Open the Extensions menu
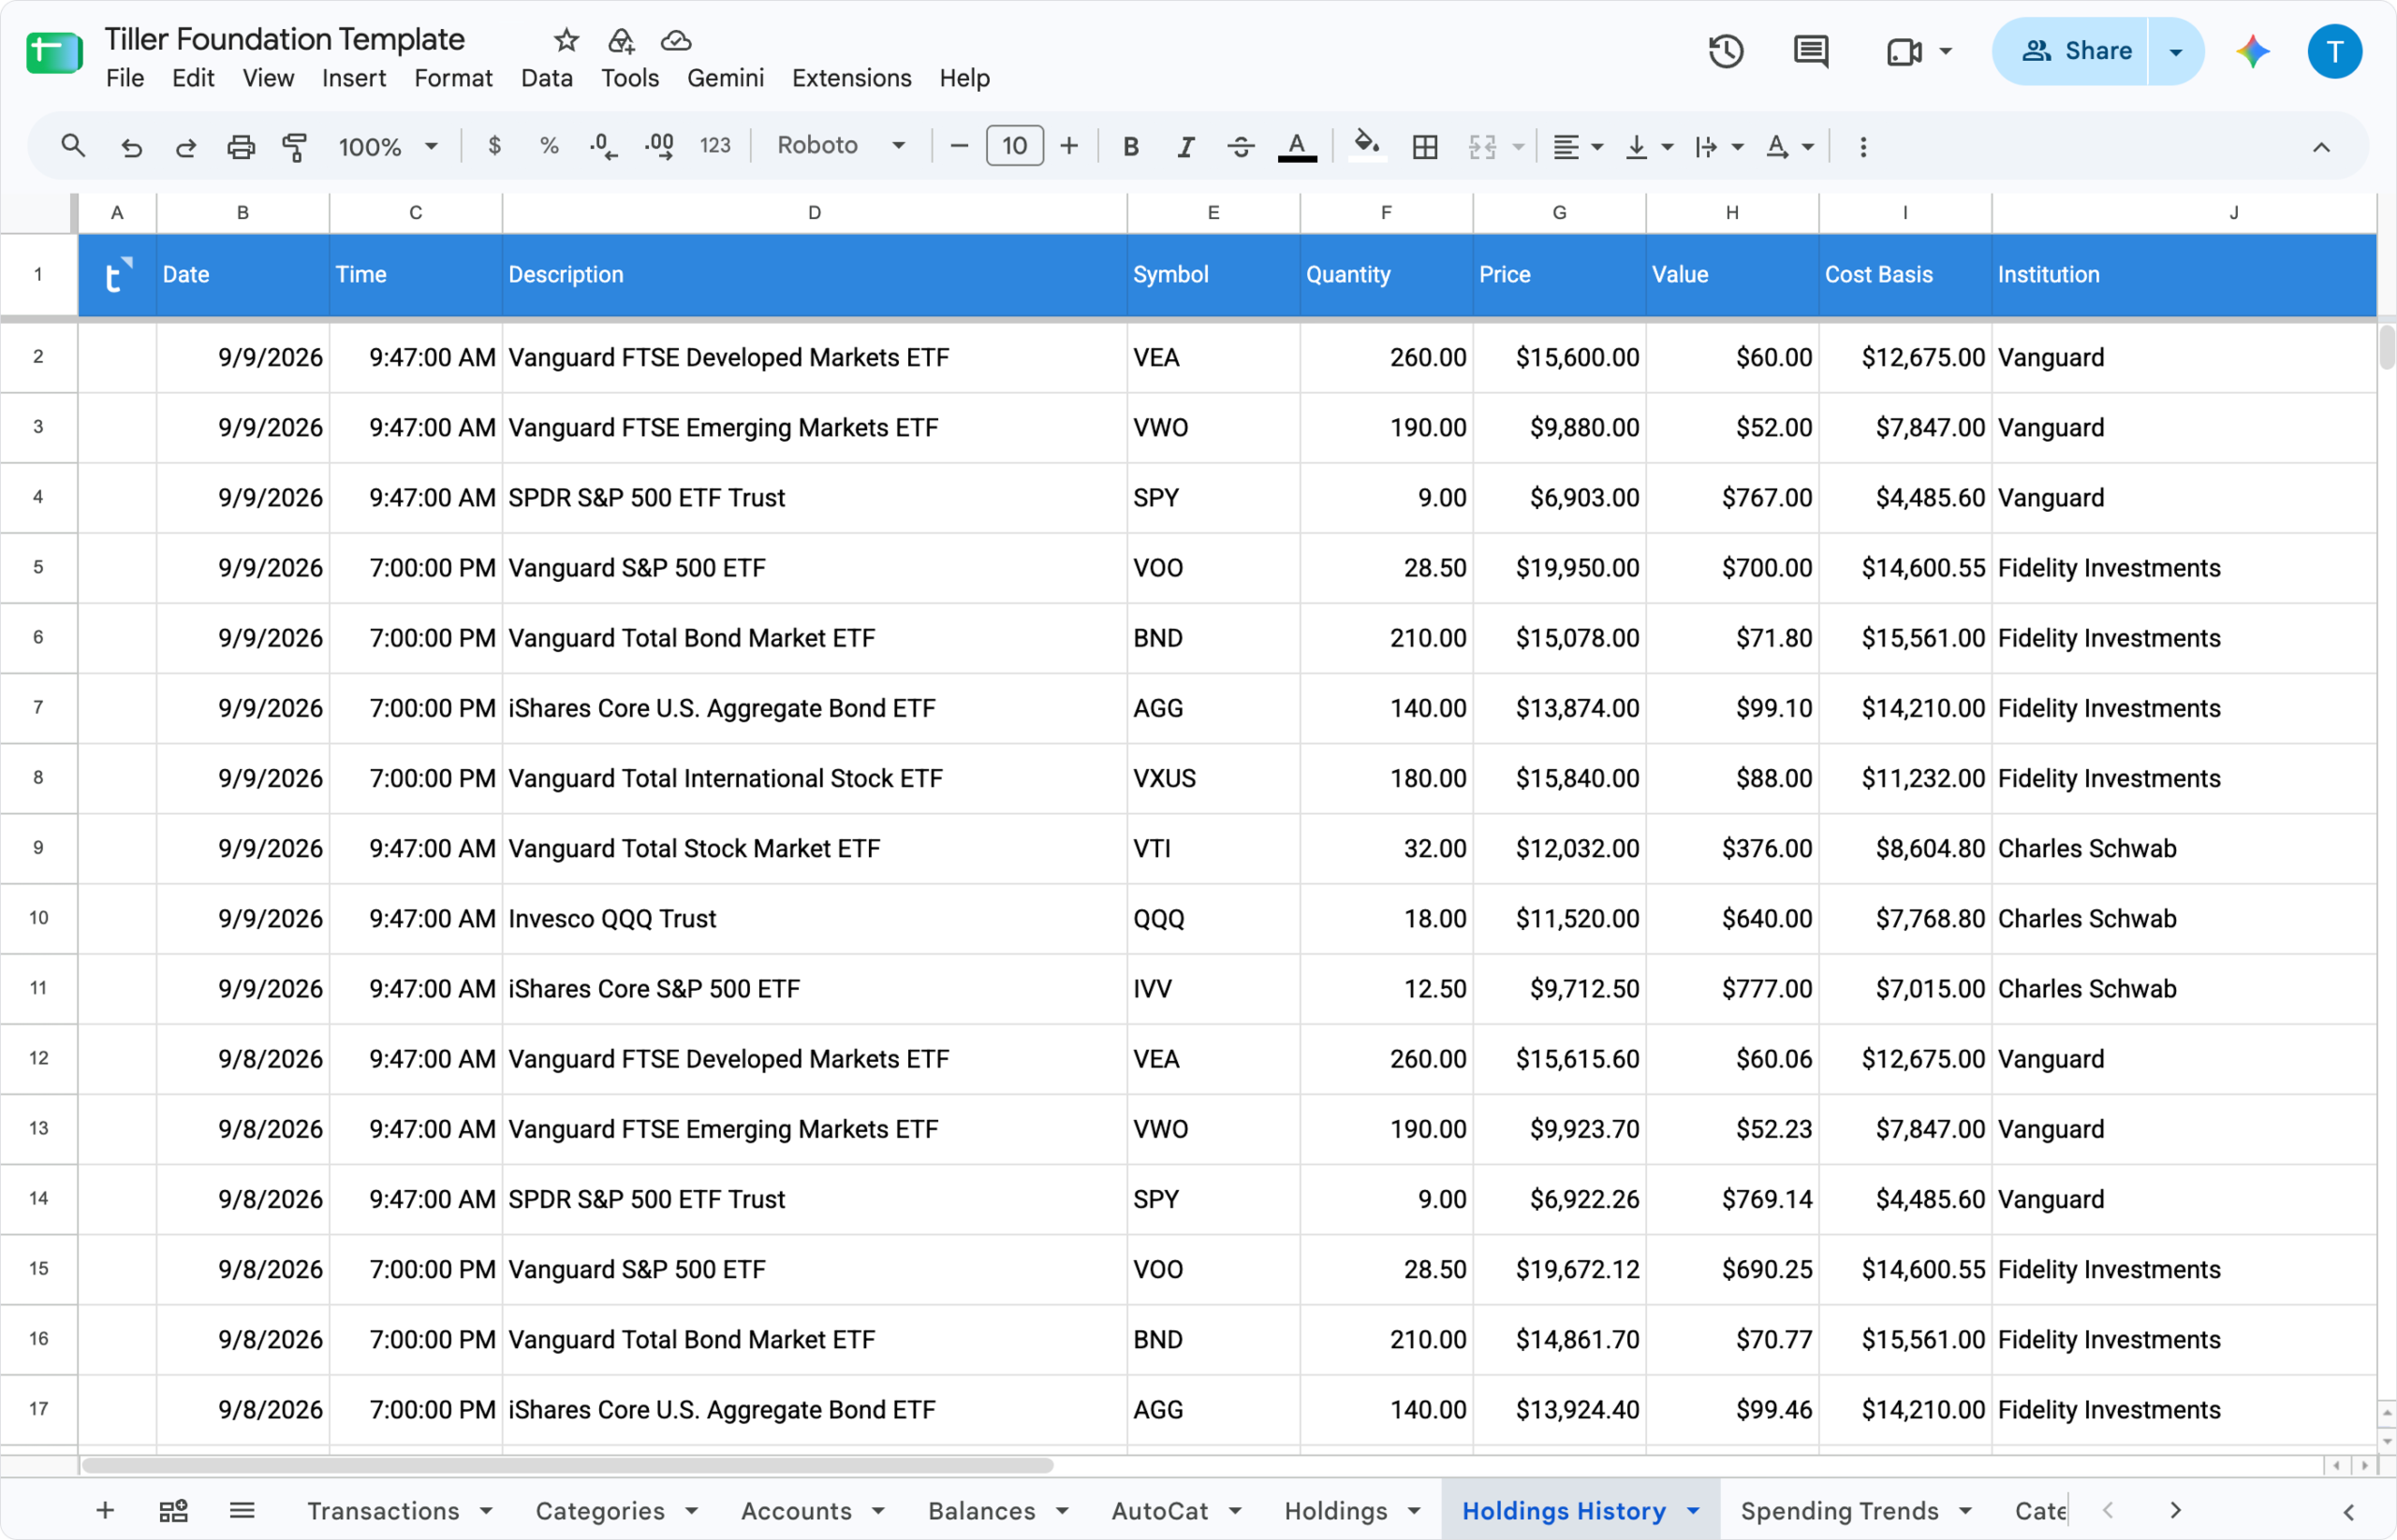Screen dimensions: 2397x1540 pos(852,78)
